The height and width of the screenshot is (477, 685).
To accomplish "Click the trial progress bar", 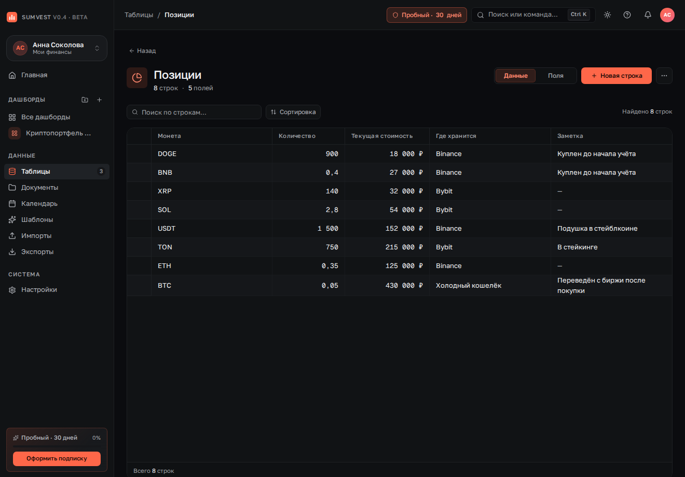I will click(x=57, y=446).
